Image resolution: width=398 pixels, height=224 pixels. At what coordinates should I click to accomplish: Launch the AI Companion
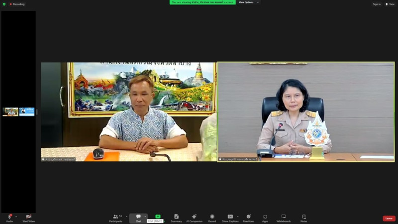point(194,218)
